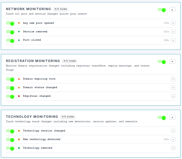Click rules badge beside Technology Monitoring

point(68,117)
